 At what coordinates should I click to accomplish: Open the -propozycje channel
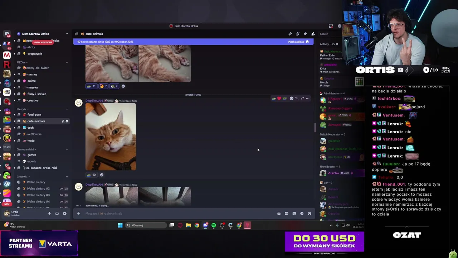coord(42,54)
